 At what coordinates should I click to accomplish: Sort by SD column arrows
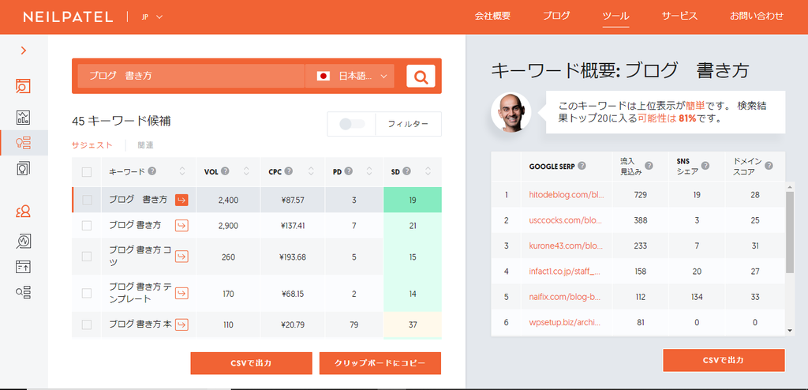coord(428,171)
